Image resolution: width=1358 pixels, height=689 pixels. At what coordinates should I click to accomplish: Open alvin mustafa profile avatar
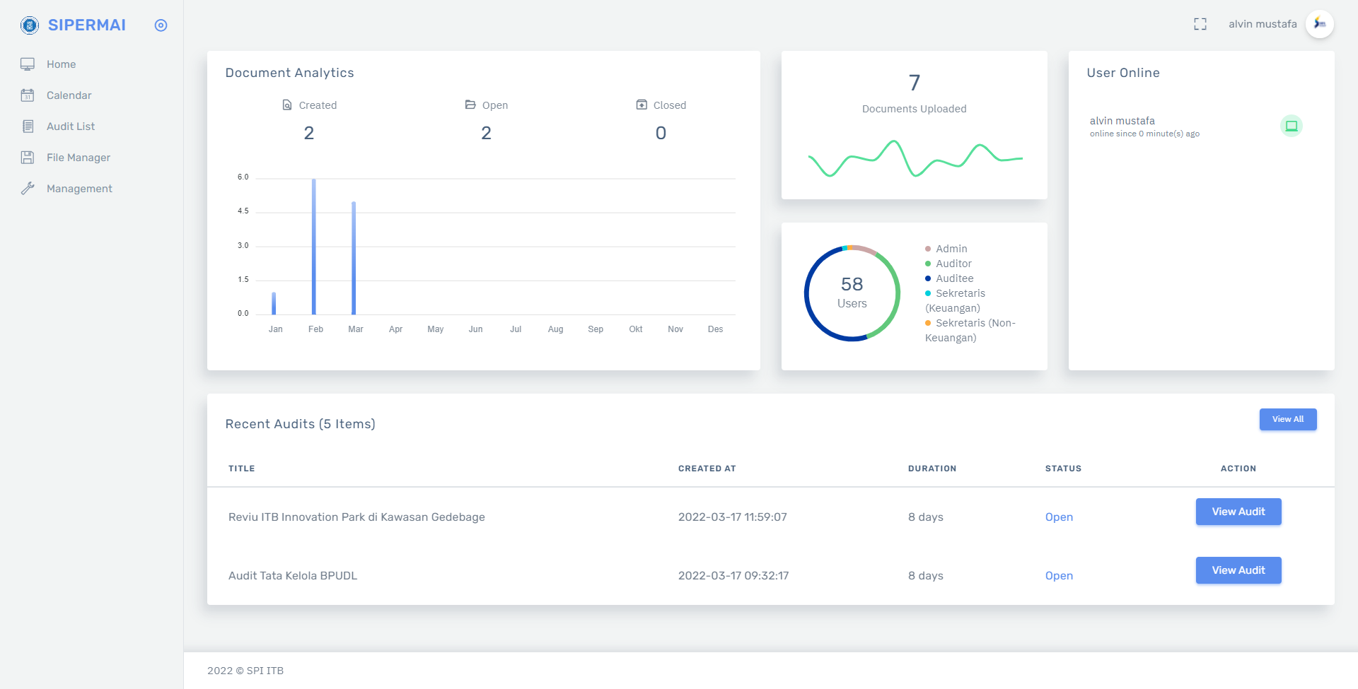pos(1320,24)
